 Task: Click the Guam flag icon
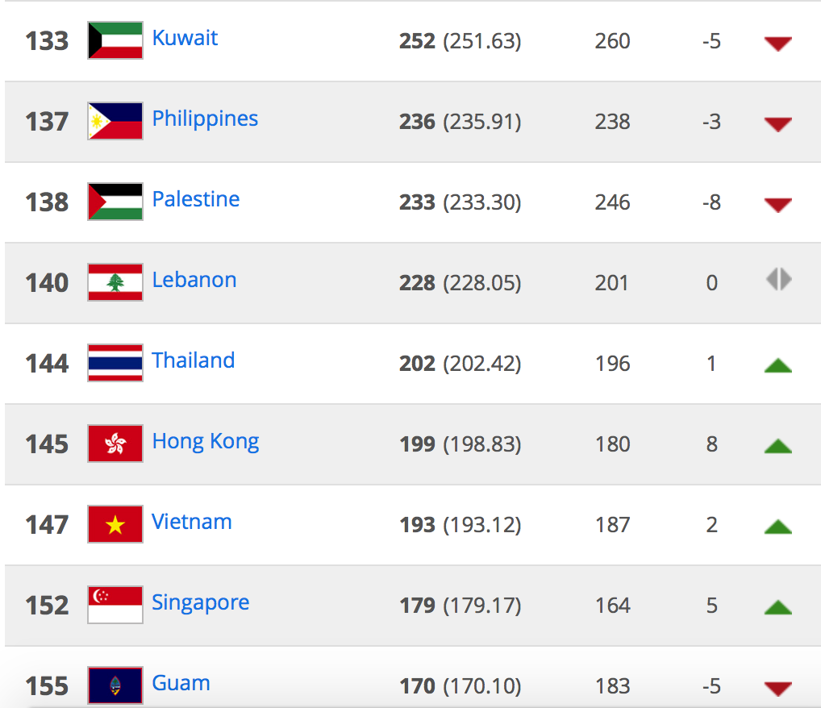coord(115,685)
